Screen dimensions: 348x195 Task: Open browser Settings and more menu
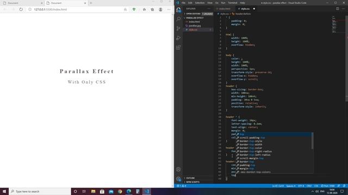click(169, 10)
